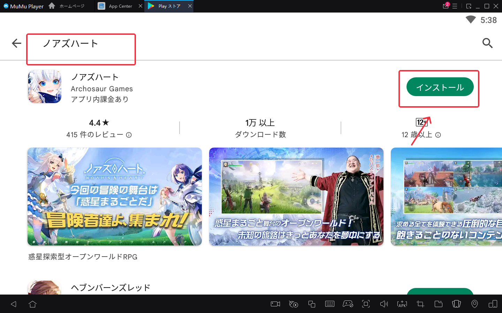Image resolution: width=502 pixels, height=313 pixels.
Task: Open the operation recorder icon
Action: point(294,304)
